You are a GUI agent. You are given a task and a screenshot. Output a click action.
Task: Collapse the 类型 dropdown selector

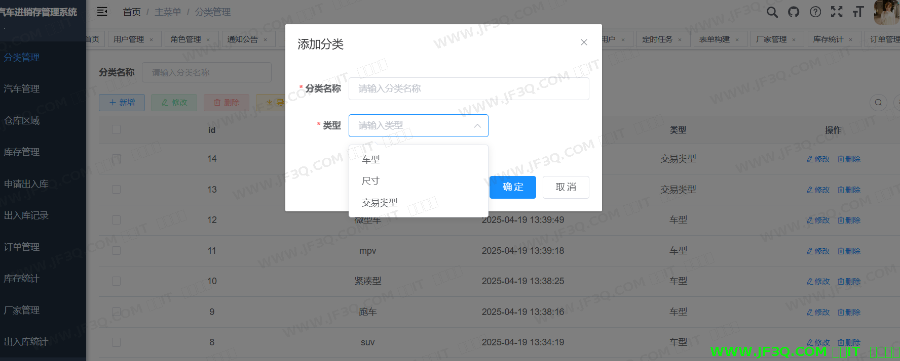pyautogui.click(x=477, y=126)
